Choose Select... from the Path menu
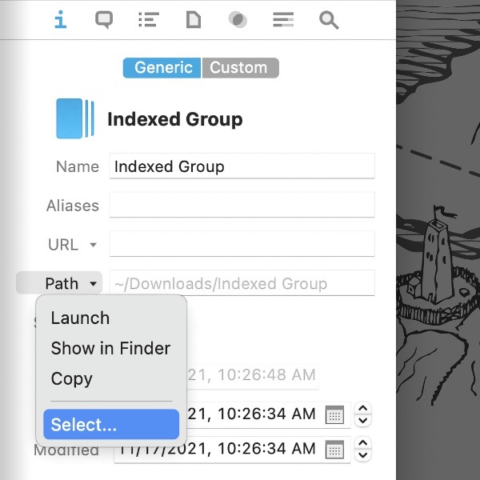The height and width of the screenshot is (480, 480). point(111,424)
